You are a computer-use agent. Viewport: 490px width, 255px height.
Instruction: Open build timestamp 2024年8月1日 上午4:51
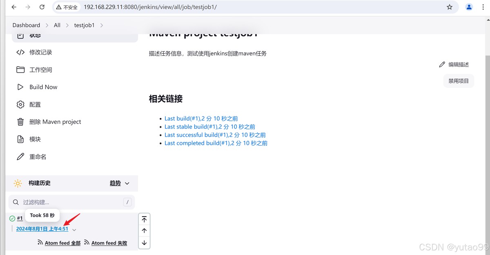(42, 229)
